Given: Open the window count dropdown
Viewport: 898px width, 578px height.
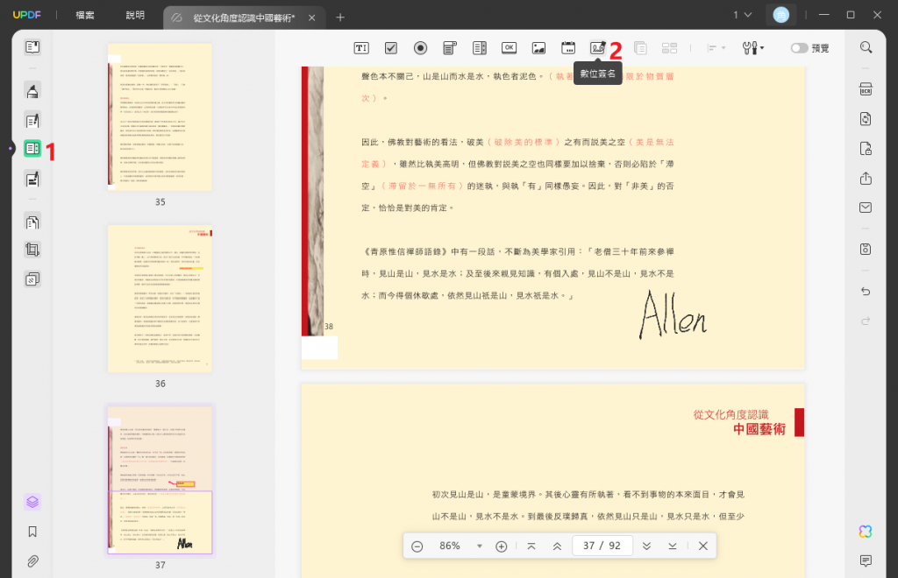Looking at the screenshot, I should pyautogui.click(x=742, y=15).
